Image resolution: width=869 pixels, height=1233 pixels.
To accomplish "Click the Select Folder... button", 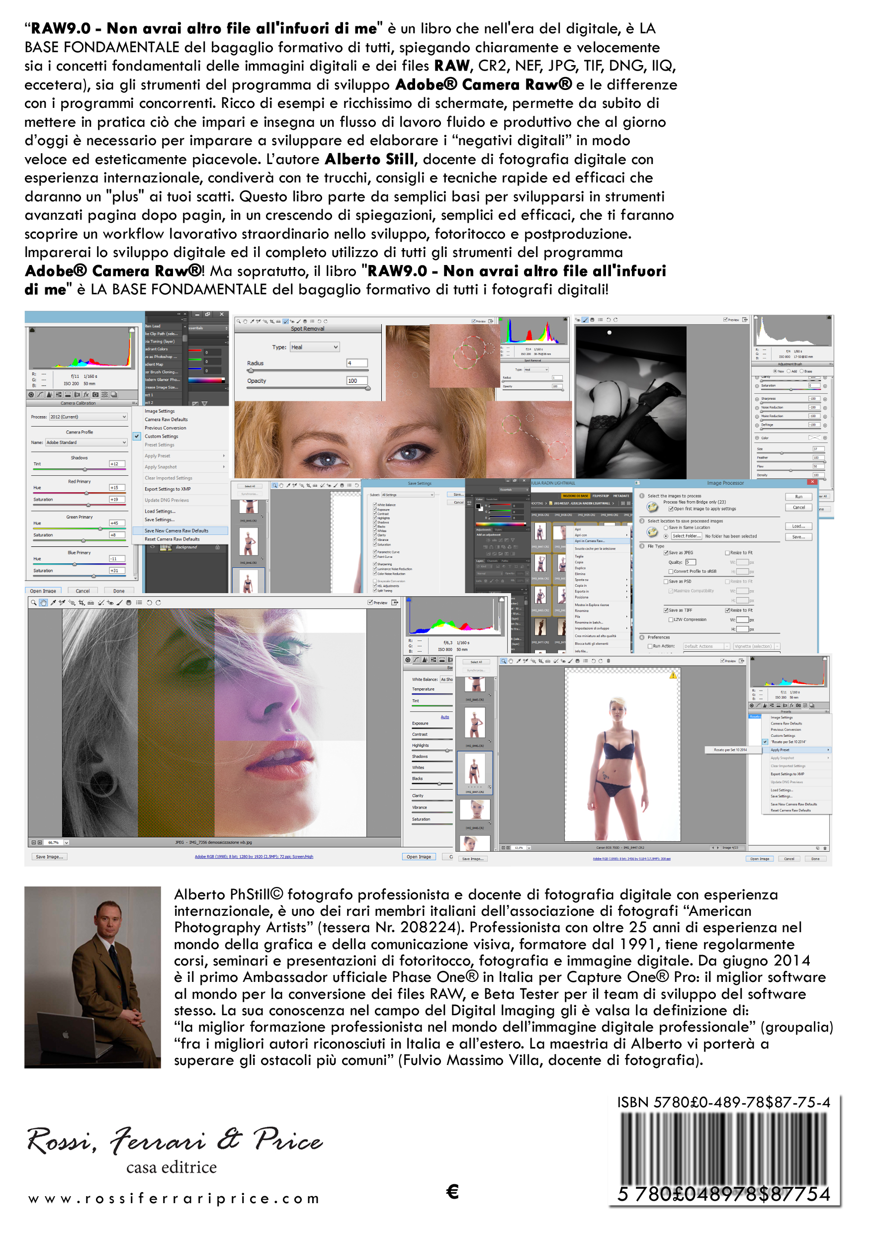I will (x=687, y=536).
